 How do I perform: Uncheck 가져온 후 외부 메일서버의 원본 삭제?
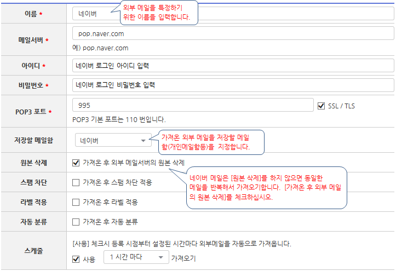tap(76, 163)
